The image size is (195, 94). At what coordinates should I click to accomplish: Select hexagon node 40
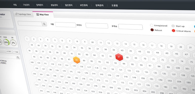(122, 50)
